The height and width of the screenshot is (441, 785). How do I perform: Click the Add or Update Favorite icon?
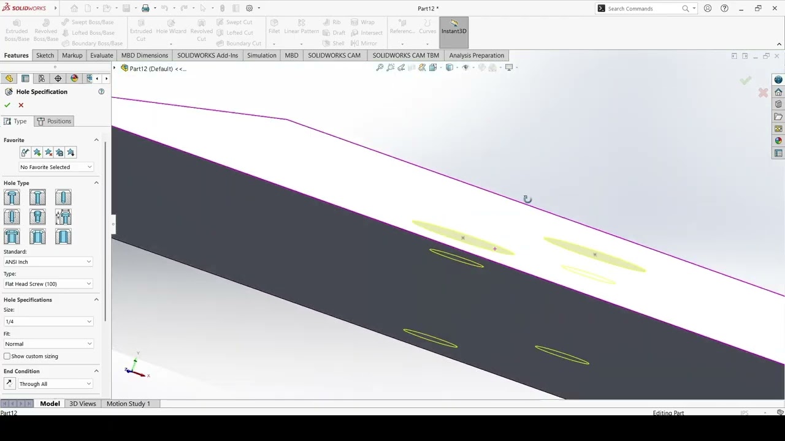click(x=37, y=153)
